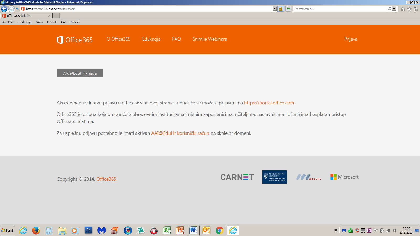Open browser tools gear icon
Image resolution: width=420 pixels, height=236 pixels.
click(x=416, y=9)
